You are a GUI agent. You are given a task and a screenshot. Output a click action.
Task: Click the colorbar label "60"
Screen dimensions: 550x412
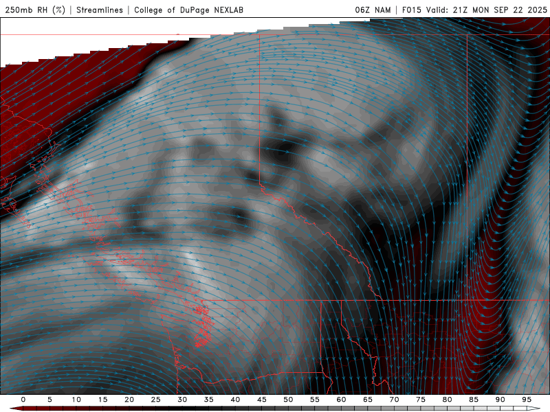pyautogui.click(x=341, y=400)
